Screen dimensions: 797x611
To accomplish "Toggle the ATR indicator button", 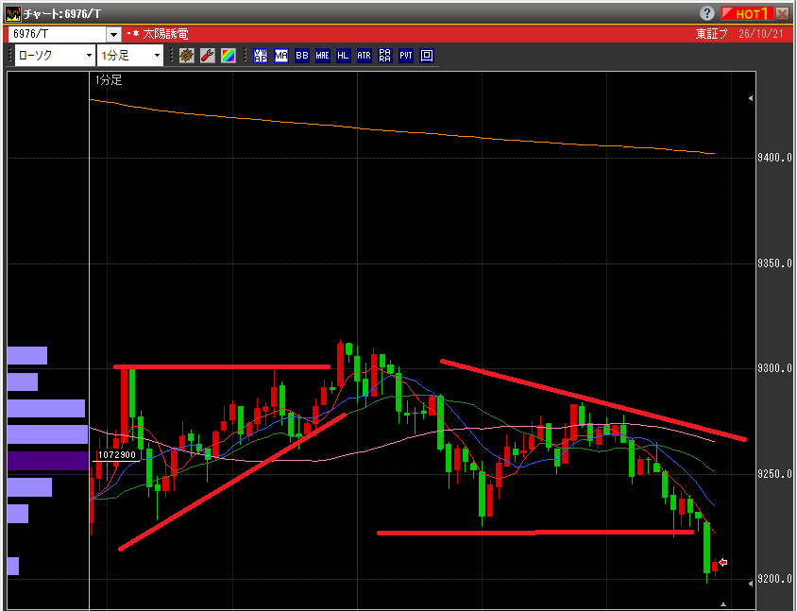I will click(x=364, y=56).
